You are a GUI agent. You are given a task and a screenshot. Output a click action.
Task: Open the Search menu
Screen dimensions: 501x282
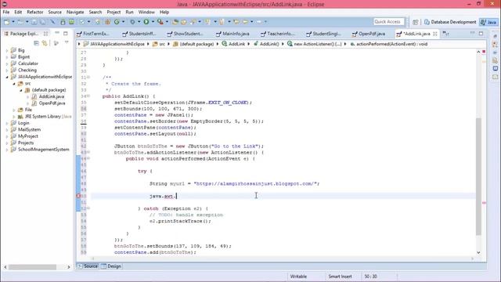pos(96,12)
